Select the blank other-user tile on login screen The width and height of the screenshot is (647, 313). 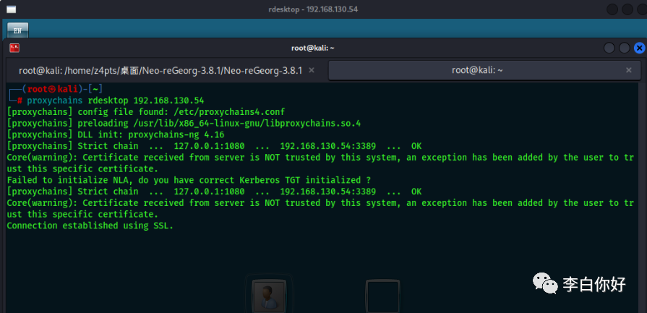(383, 296)
